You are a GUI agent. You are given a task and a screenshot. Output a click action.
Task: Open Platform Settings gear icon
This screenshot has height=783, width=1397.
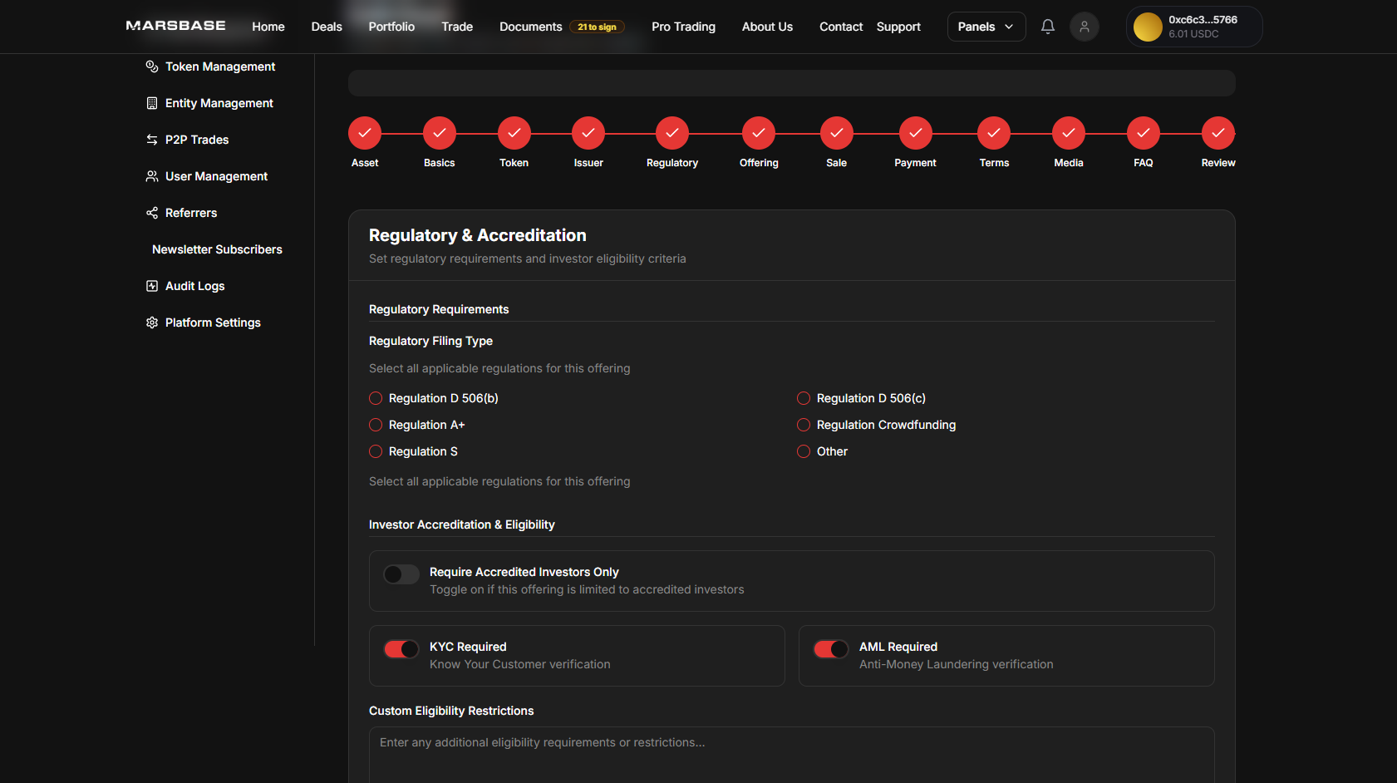pos(150,322)
